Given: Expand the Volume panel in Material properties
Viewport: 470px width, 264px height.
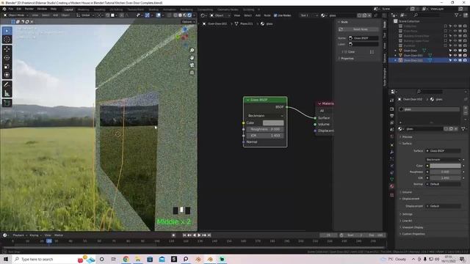Looking at the screenshot, I should [407, 192].
